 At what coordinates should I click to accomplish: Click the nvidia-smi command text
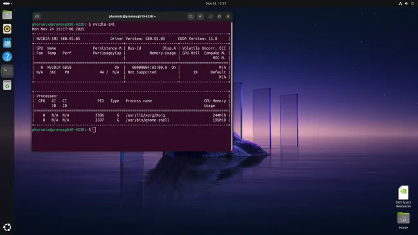coord(104,24)
